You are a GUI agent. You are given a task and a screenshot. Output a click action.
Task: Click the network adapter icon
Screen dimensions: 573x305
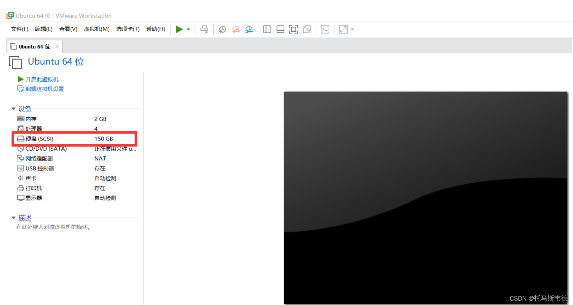[x=21, y=158]
